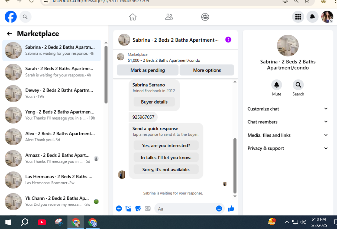
Task: Expand Media, files and links section
Action: (288, 135)
